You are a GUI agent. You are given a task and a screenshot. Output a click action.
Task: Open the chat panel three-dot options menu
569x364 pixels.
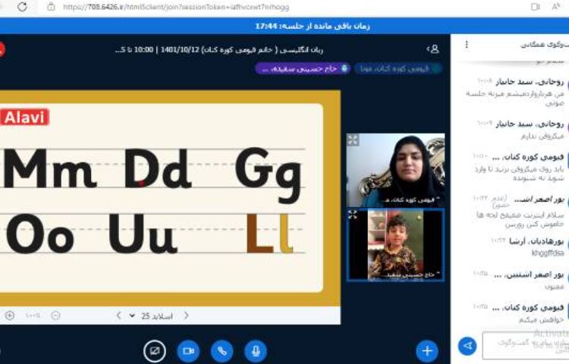pos(467,45)
